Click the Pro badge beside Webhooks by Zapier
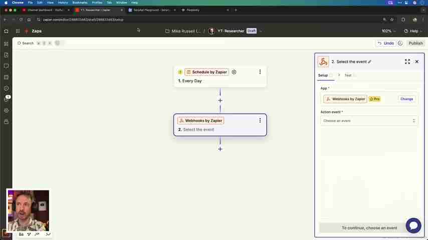428x240 pixels. point(375,99)
